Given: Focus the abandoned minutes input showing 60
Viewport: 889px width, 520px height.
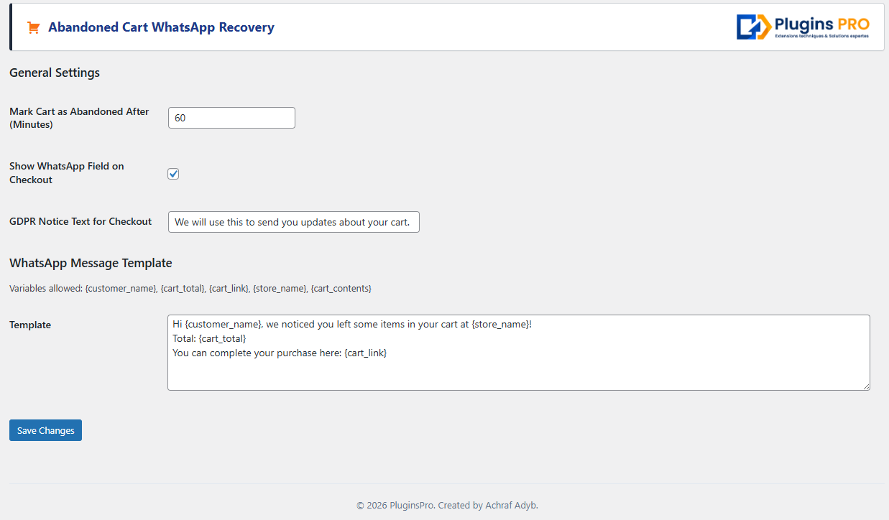Looking at the screenshot, I should click(x=231, y=118).
